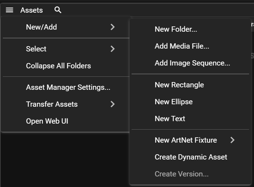Select Add Image Sequence
This screenshot has height=187, width=254.
pos(192,63)
